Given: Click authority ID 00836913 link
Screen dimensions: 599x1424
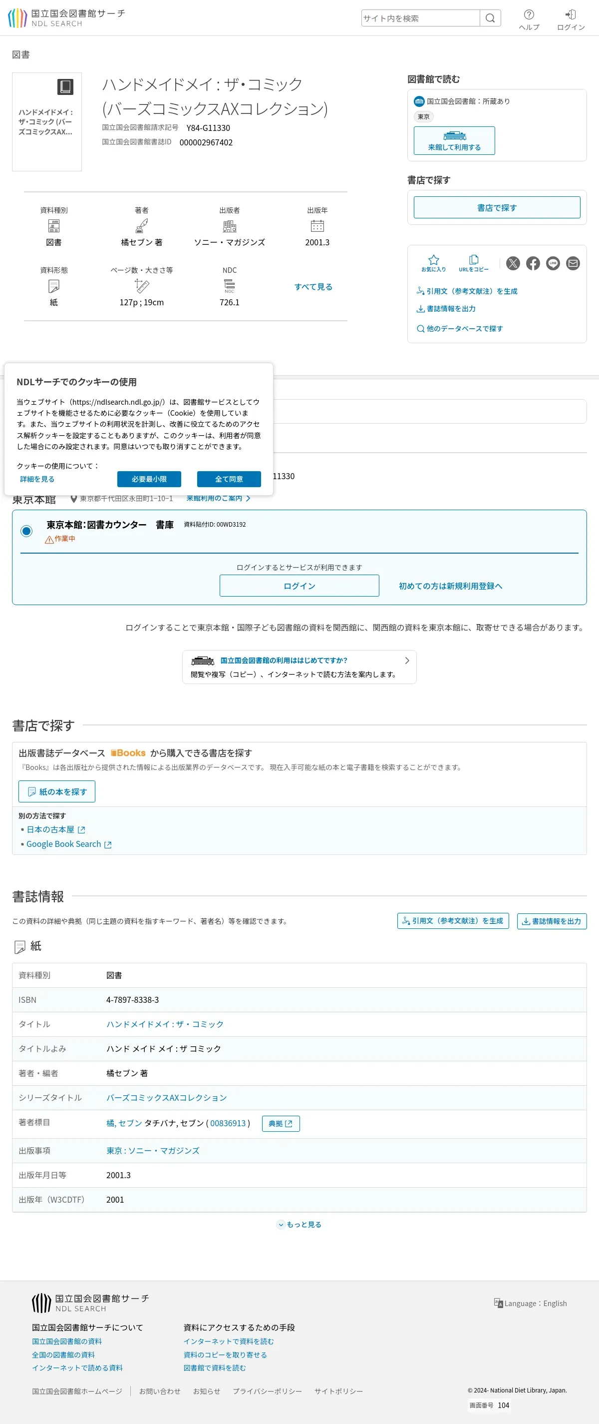Looking at the screenshot, I should click(x=228, y=1123).
